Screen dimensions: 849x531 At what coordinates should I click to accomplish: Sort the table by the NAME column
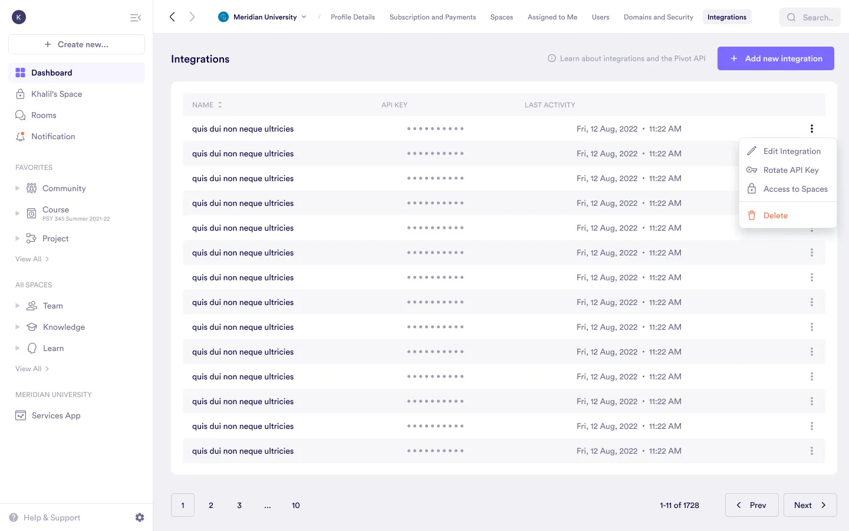[219, 104]
